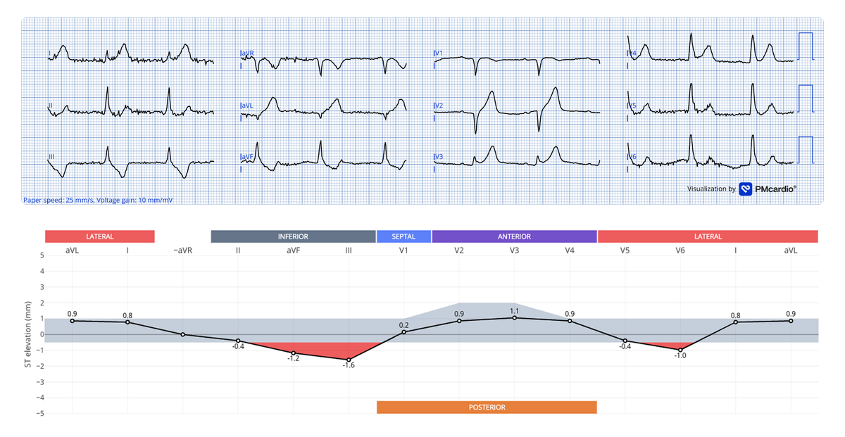Click the V5 lead label on ECG strip
Screen dimensions: 845x437
pos(632,105)
